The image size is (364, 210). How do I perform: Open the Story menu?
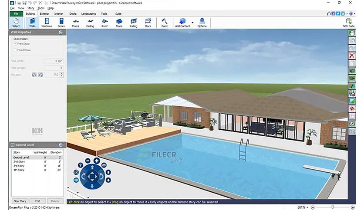coord(30,8)
